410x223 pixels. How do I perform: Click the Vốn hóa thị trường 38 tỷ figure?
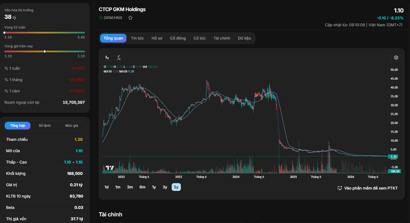point(11,17)
